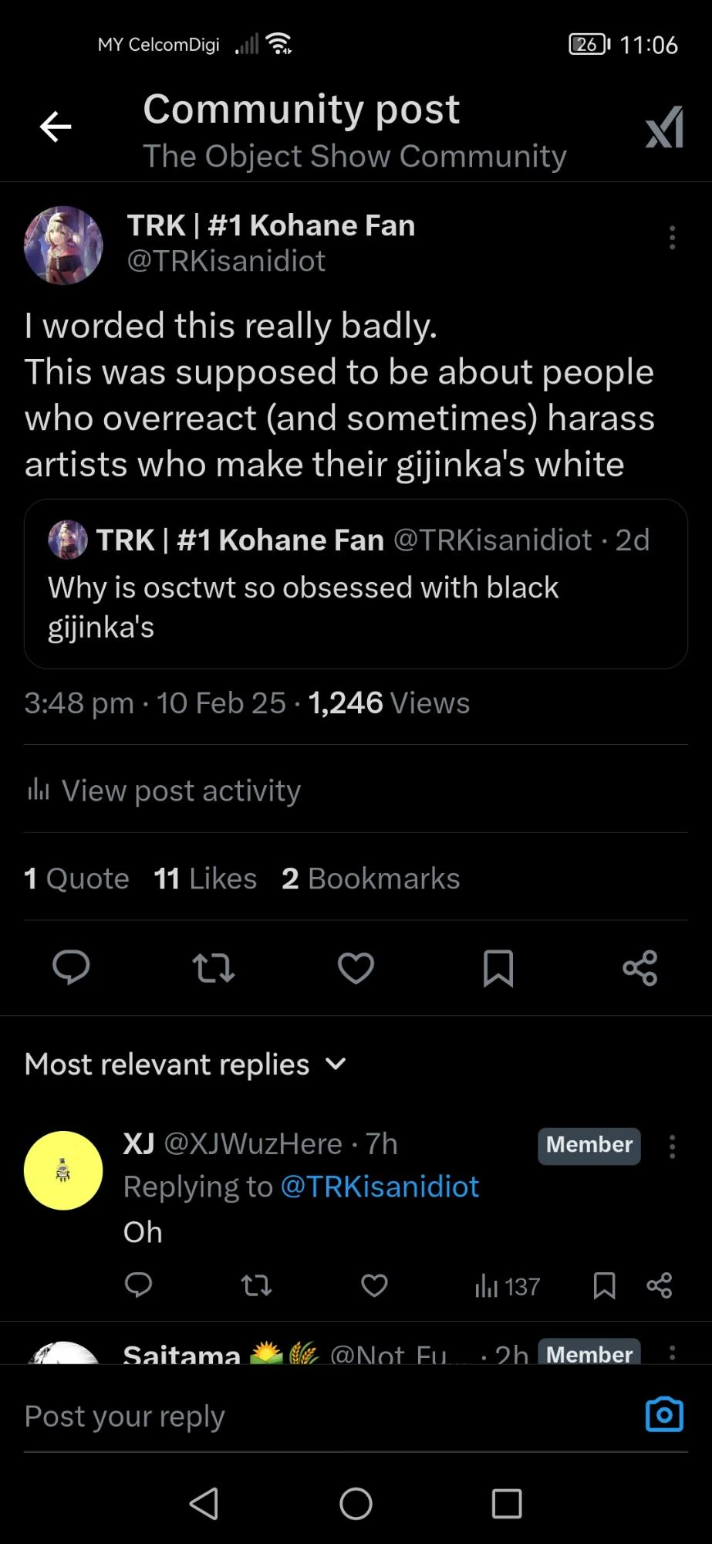
Task: Open the three-dot menu on TRK's post
Action: (x=671, y=238)
